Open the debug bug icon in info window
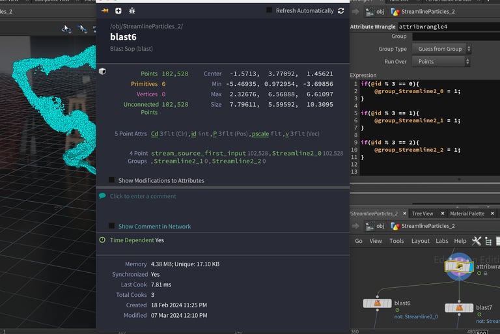Screen dimensions: 500x334 [132, 11]
